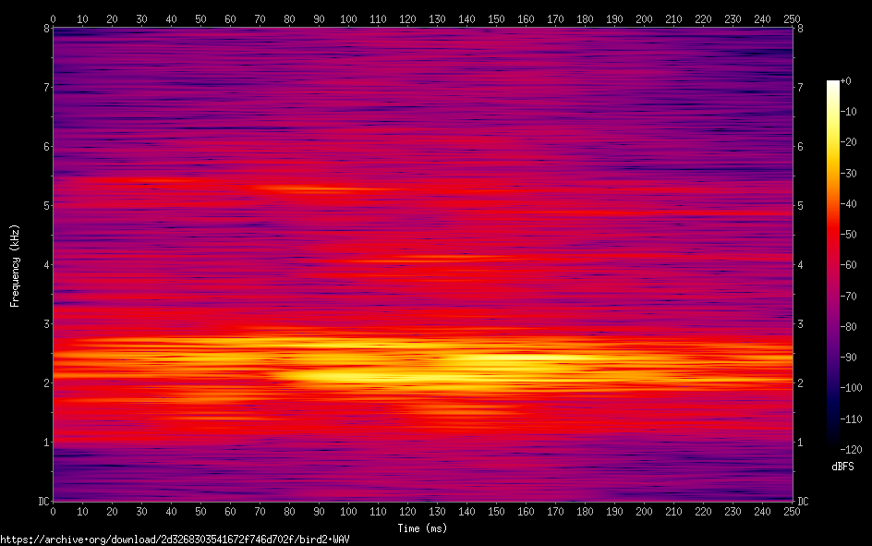Click the DC label on the left axis
This screenshot has width=872, height=546.
42,502
